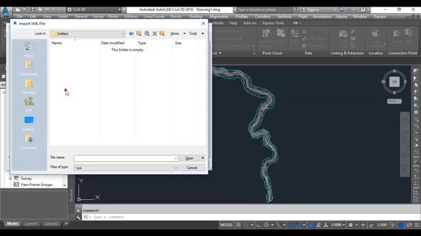Open the Pipes menu

coord(303,16)
